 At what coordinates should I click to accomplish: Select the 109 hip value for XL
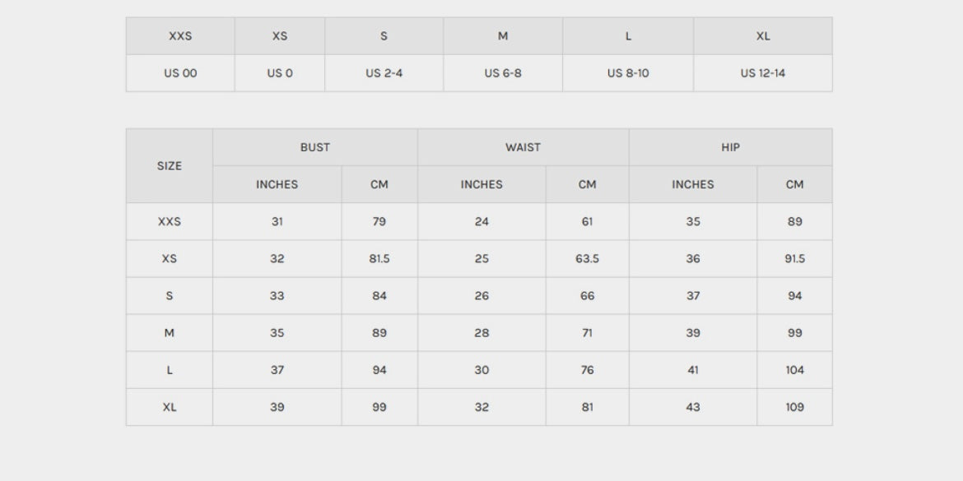[x=794, y=407]
